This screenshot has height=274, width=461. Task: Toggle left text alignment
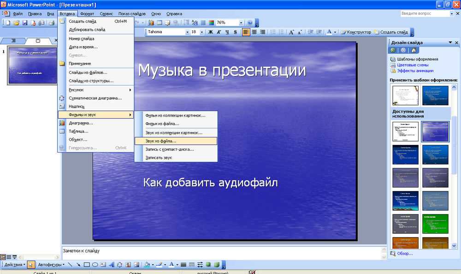pos(246,32)
